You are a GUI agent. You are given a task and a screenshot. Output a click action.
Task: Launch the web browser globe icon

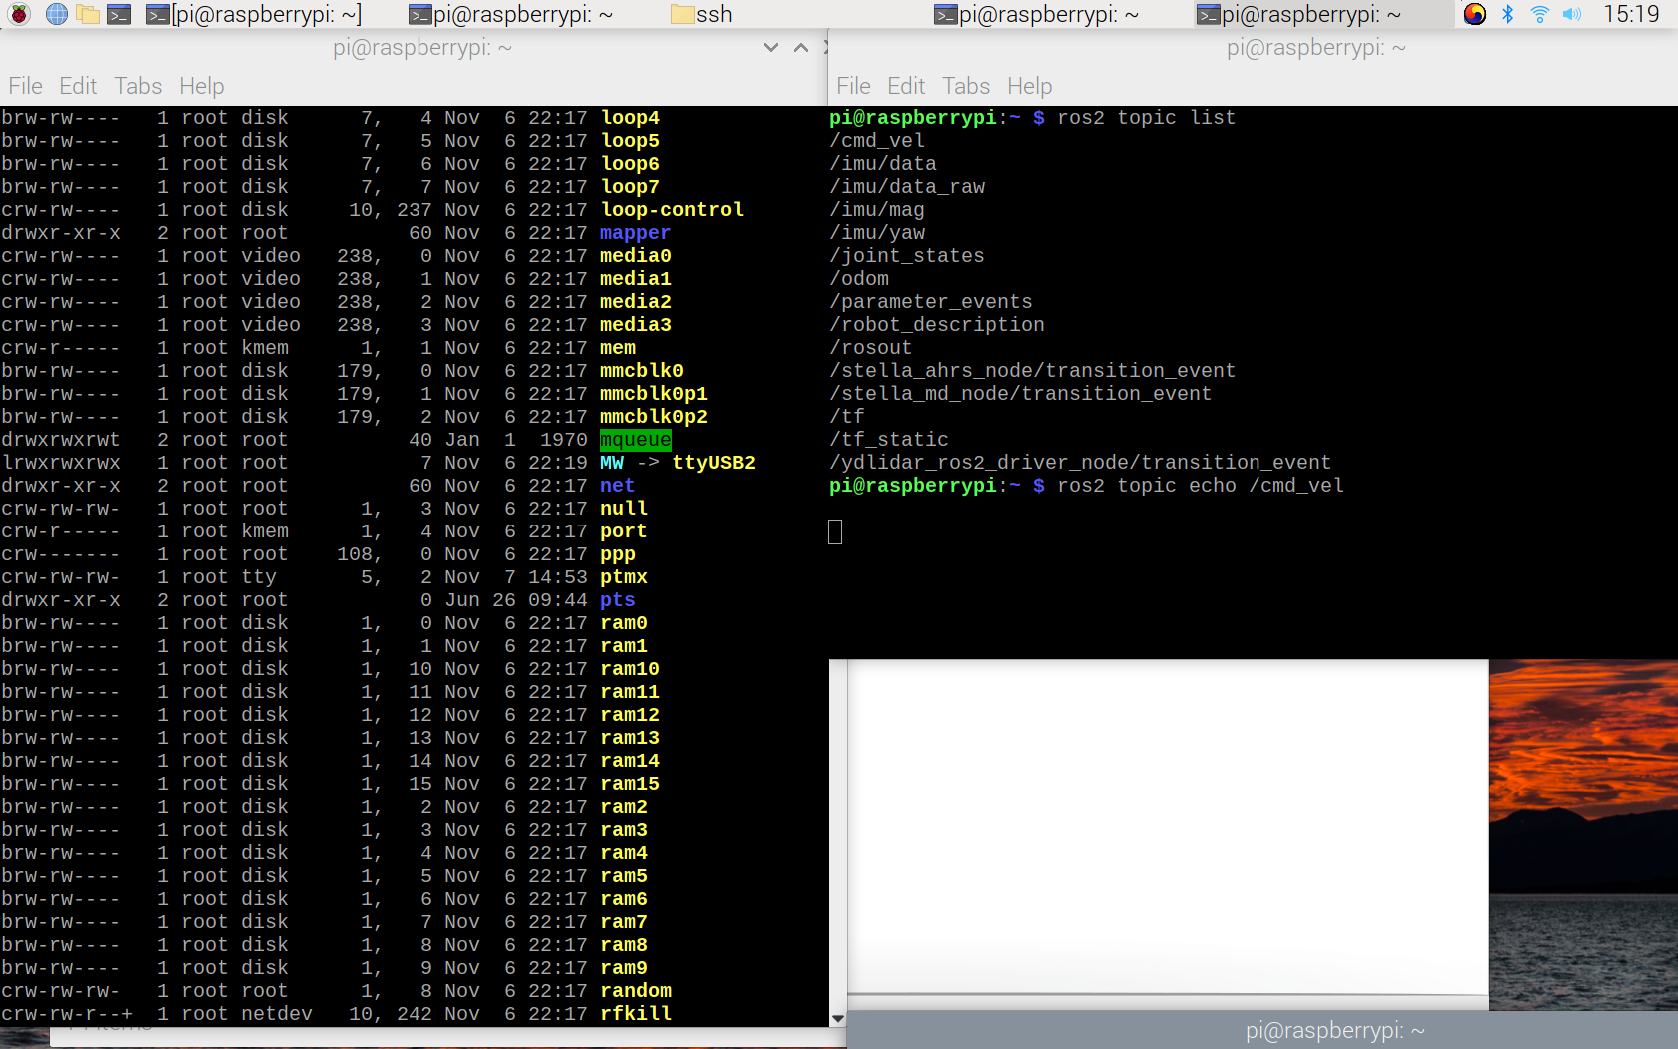tap(57, 14)
